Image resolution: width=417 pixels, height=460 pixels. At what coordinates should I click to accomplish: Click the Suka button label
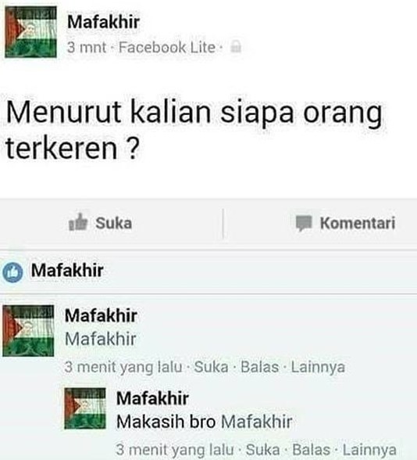coord(114,223)
